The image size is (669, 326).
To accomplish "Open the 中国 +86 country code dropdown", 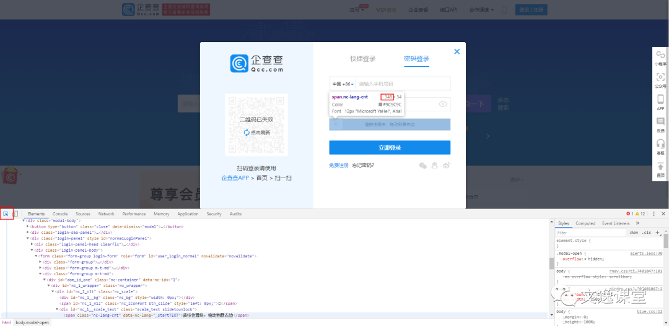I will pos(343,84).
